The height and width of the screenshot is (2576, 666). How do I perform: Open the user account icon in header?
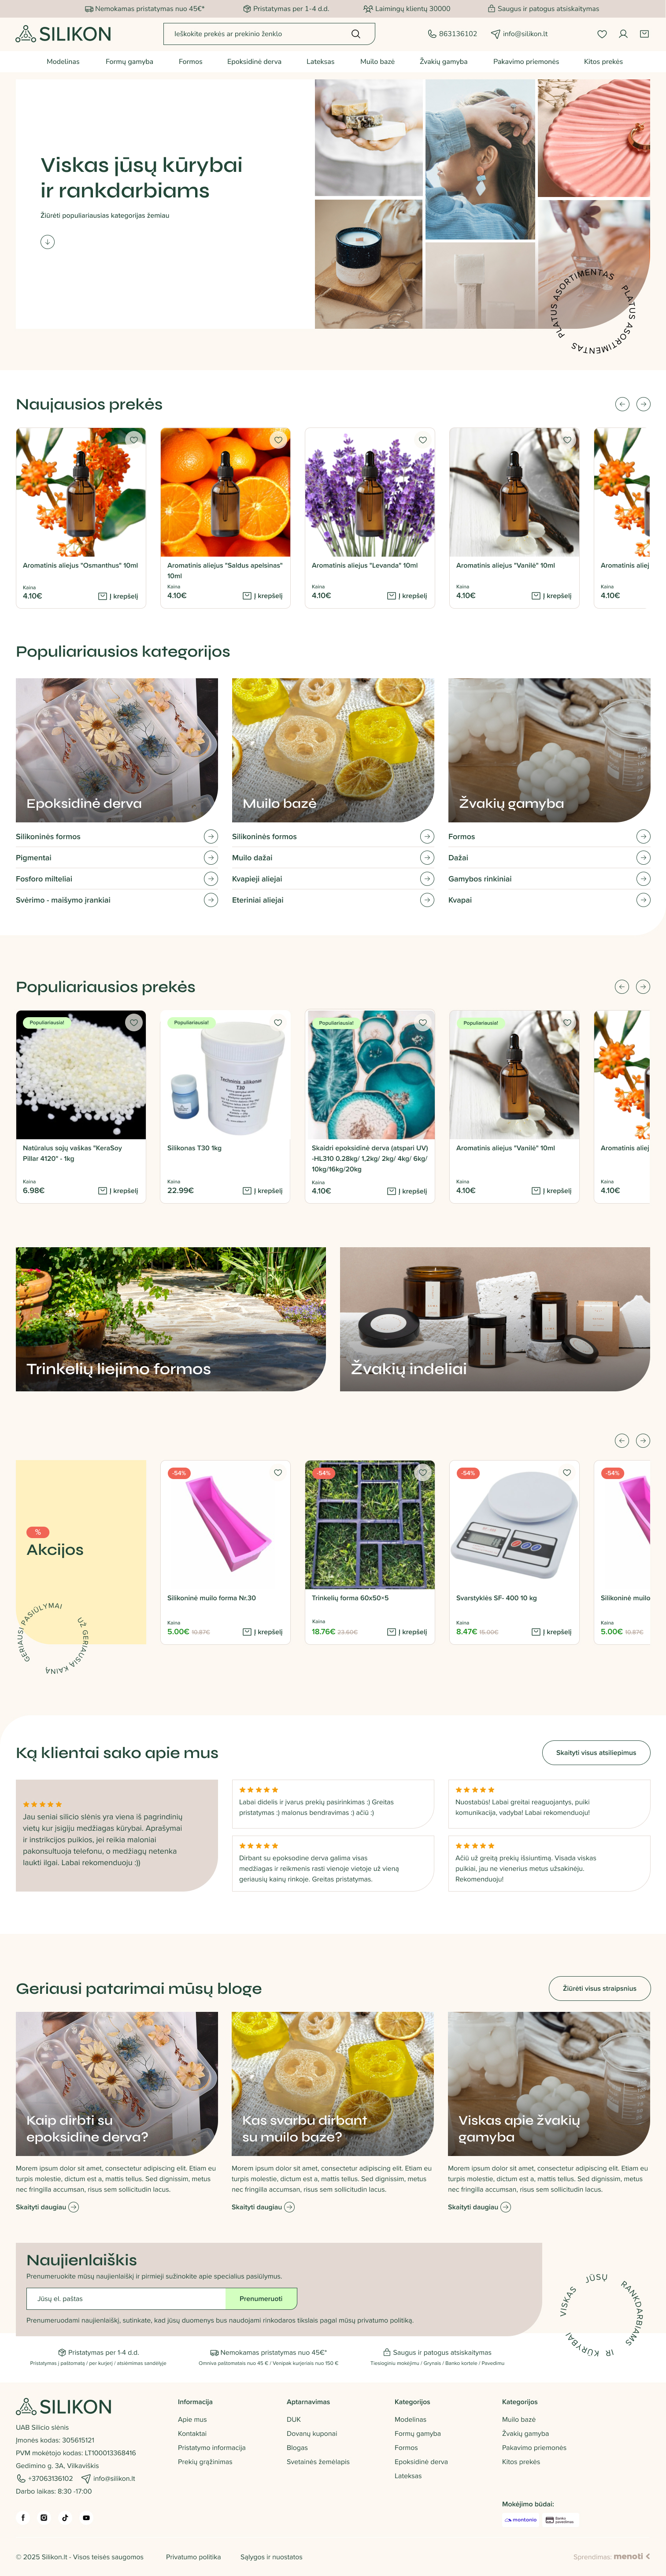click(x=623, y=34)
